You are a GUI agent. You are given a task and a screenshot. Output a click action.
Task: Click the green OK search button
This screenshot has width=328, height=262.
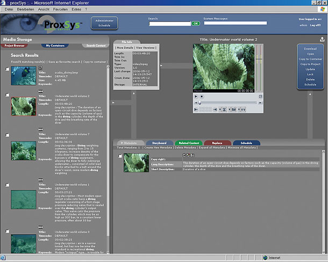pos(196,24)
